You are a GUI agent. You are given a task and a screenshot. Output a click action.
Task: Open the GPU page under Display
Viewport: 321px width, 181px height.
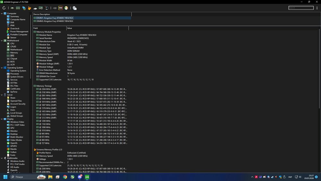coord(12,128)
